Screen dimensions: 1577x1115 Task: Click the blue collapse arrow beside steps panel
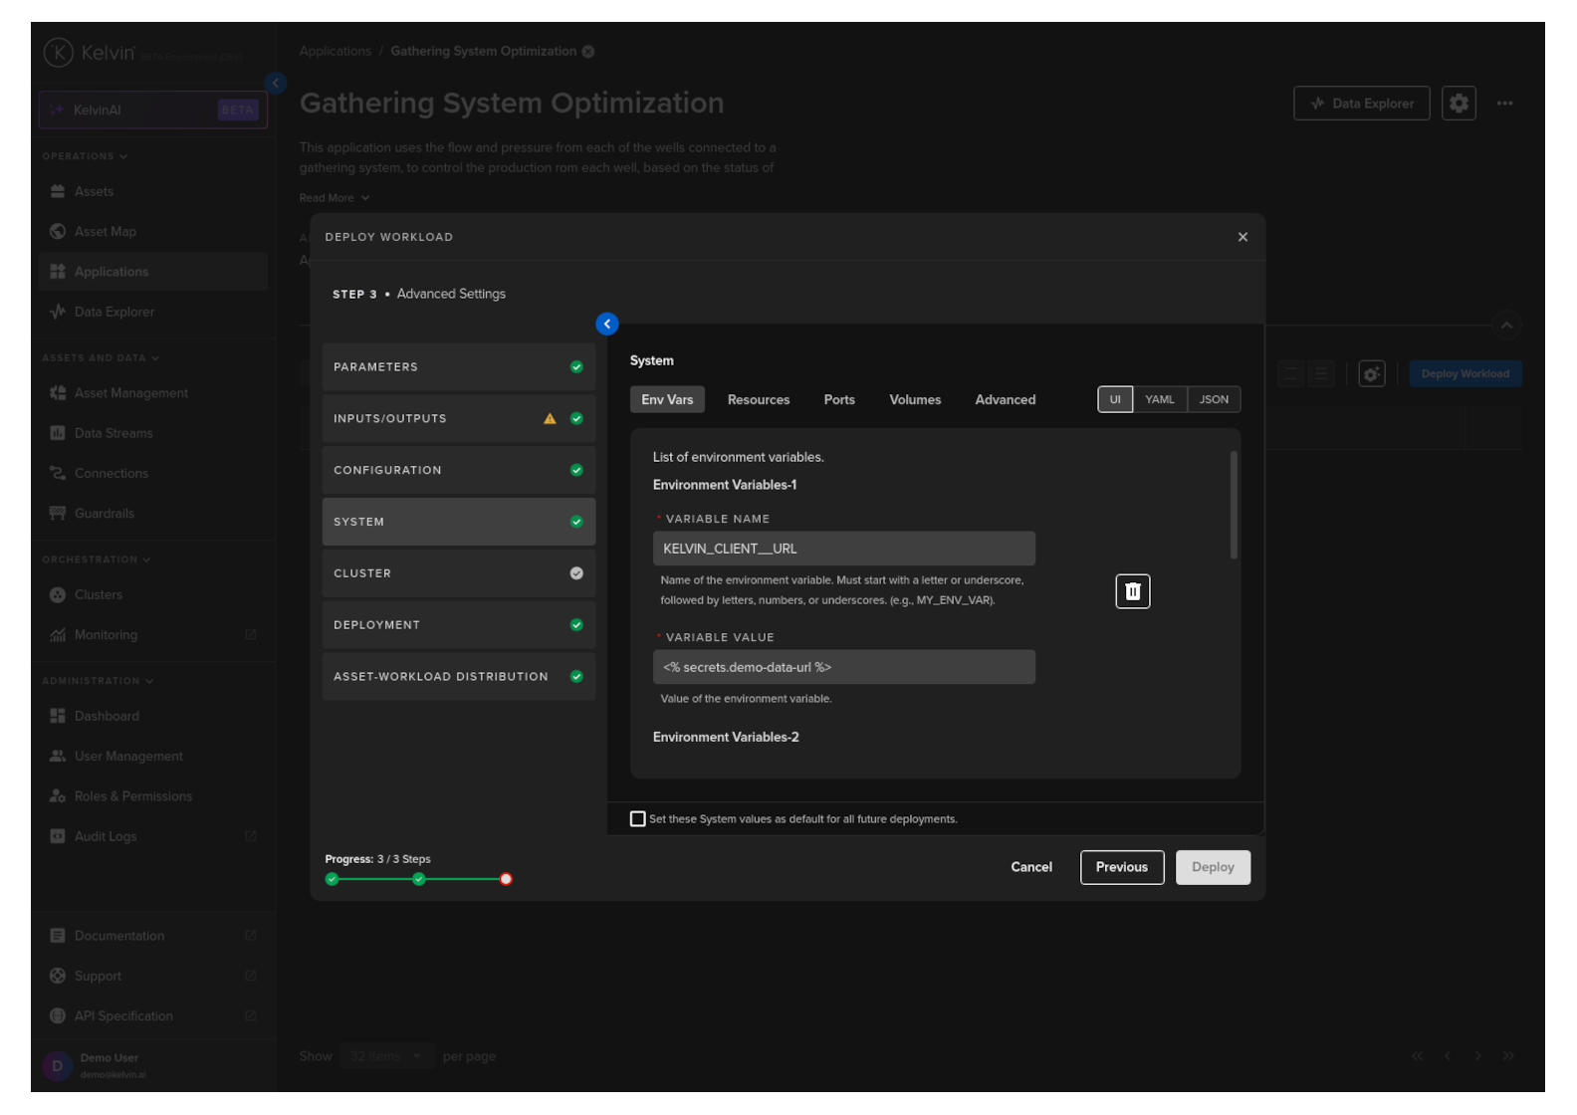point(606,325)
